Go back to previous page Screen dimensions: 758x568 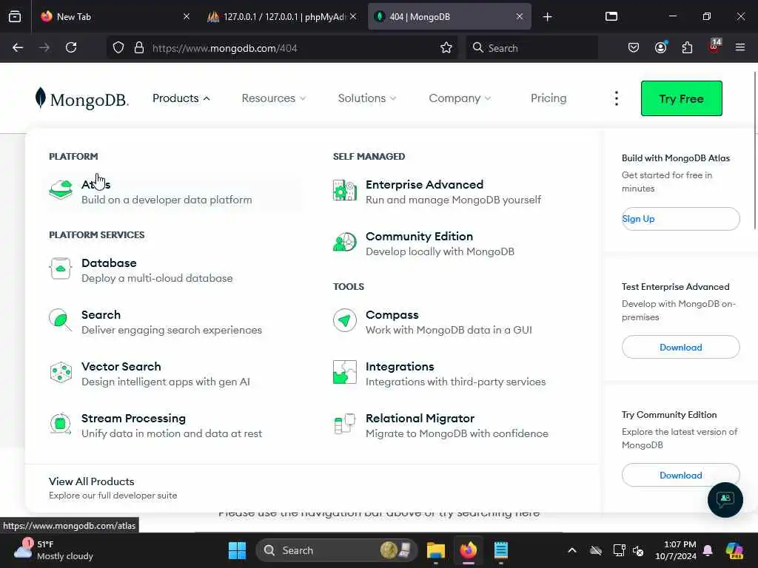point(18,47)
